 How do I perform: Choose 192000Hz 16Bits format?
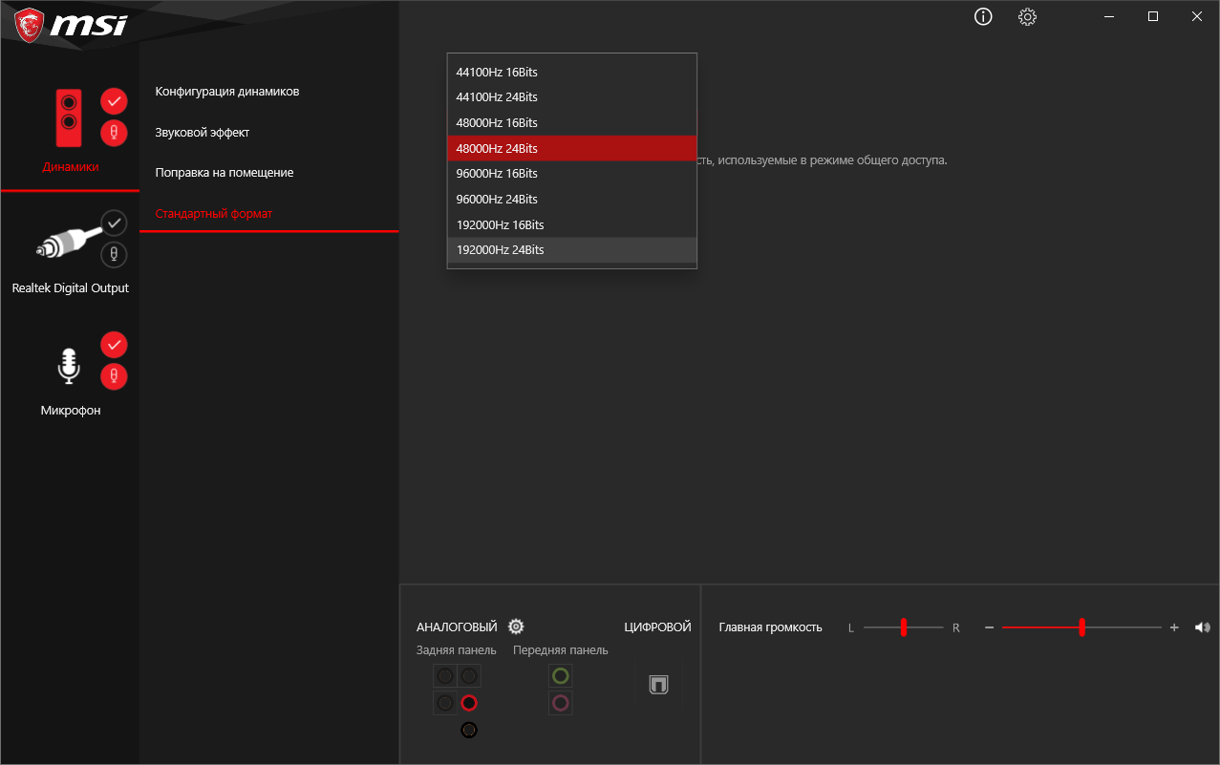point(572,224)
